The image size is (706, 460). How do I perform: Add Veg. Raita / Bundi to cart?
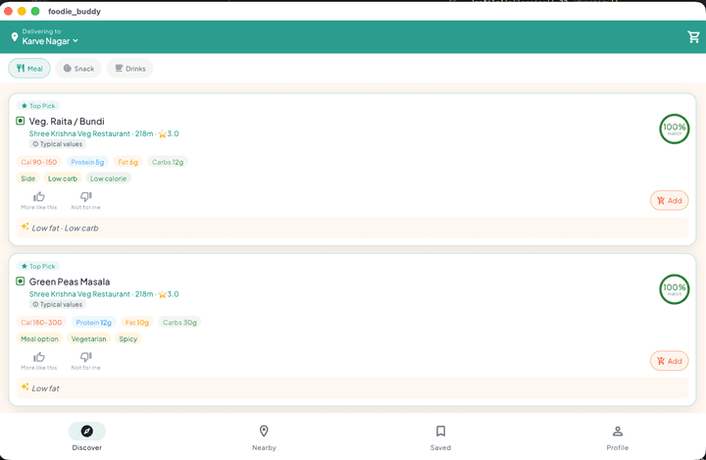coord(669,200)
